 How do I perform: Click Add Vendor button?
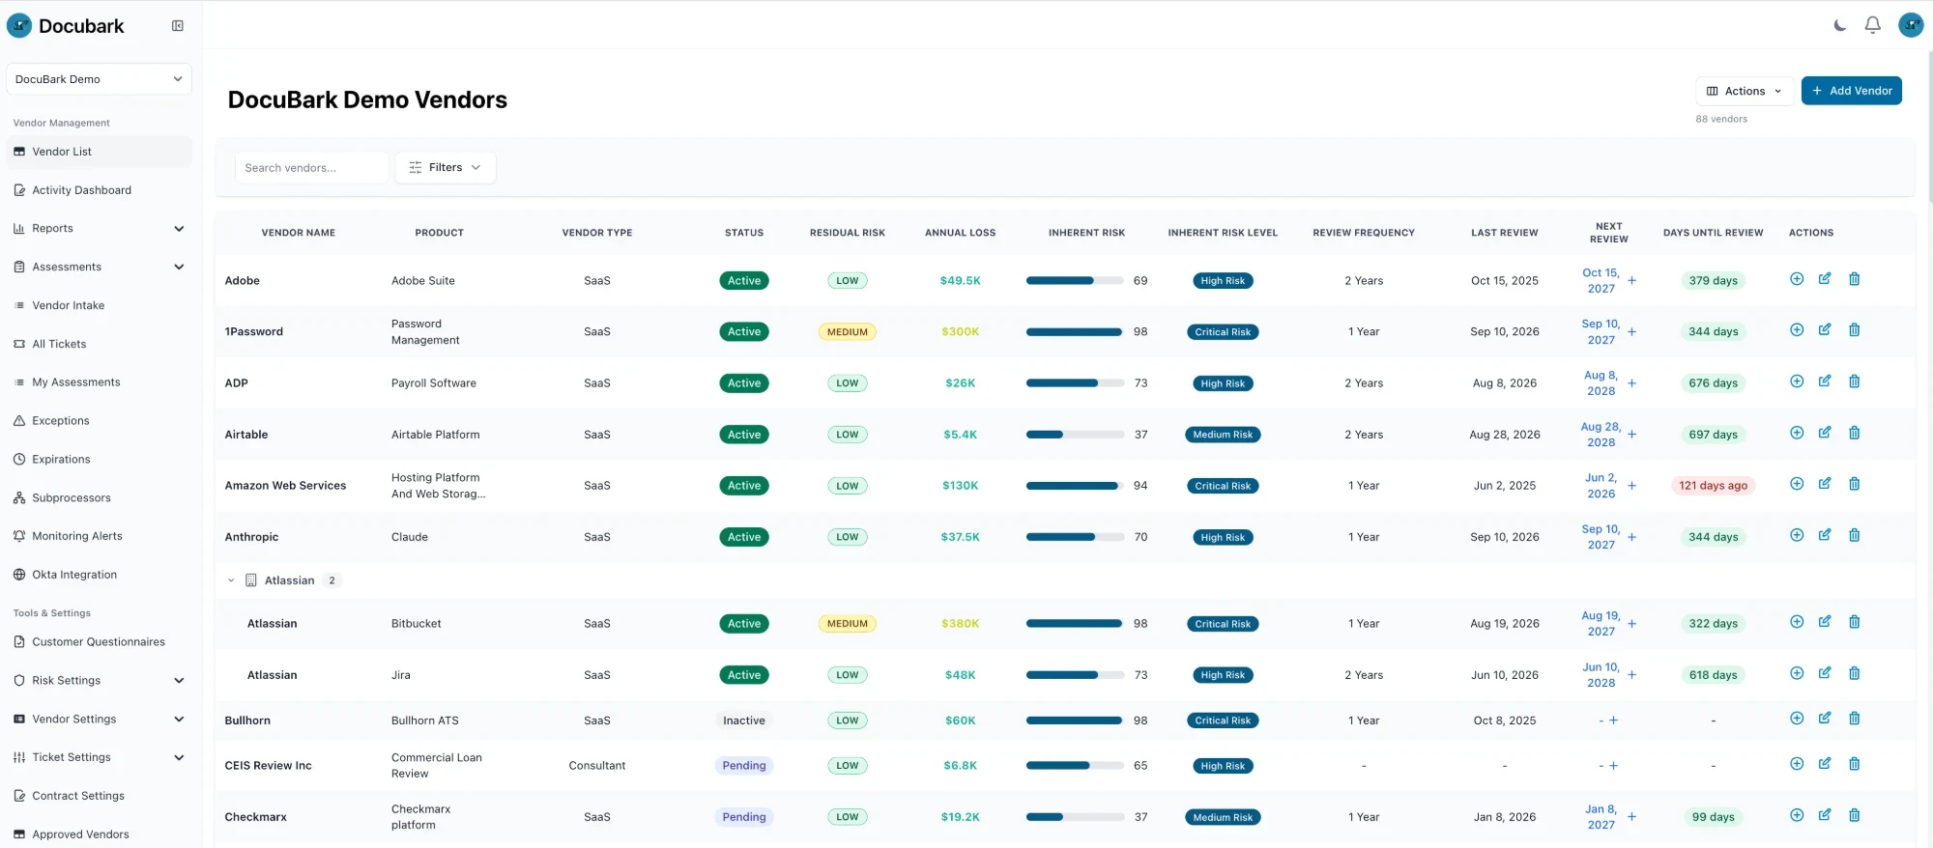tap(1852, 91)
